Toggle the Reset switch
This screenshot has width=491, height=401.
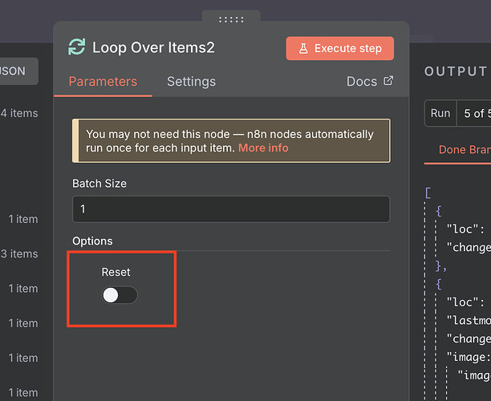[120, 295]
